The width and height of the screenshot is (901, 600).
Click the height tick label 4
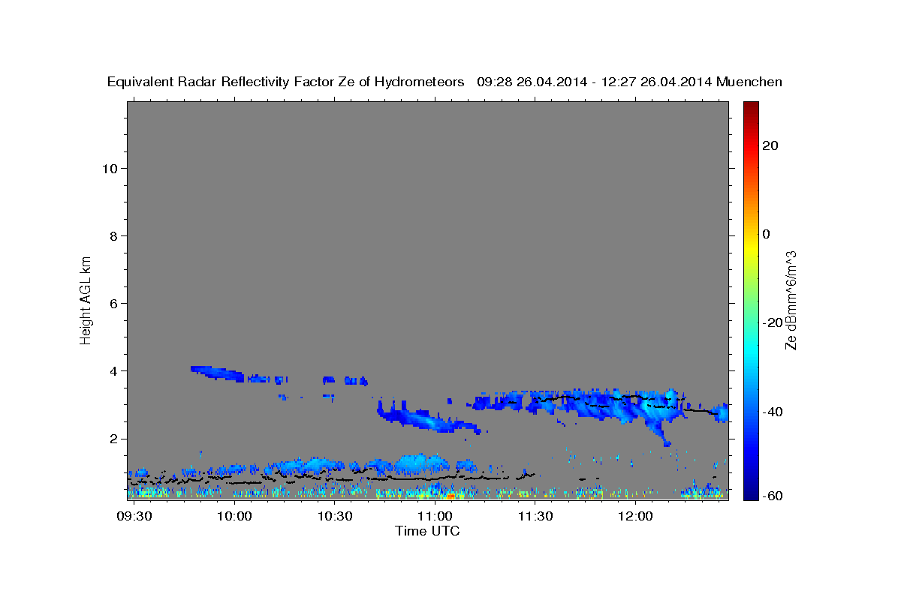114,370
